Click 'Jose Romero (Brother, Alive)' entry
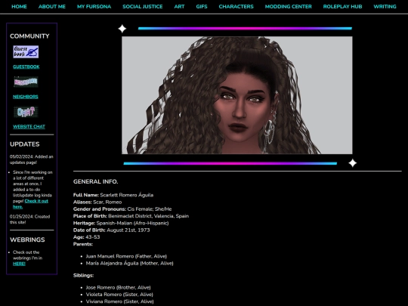408x306 pixels. 118,288
